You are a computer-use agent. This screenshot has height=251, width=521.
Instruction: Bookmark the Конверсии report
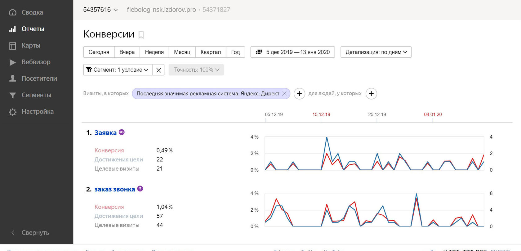141,35
